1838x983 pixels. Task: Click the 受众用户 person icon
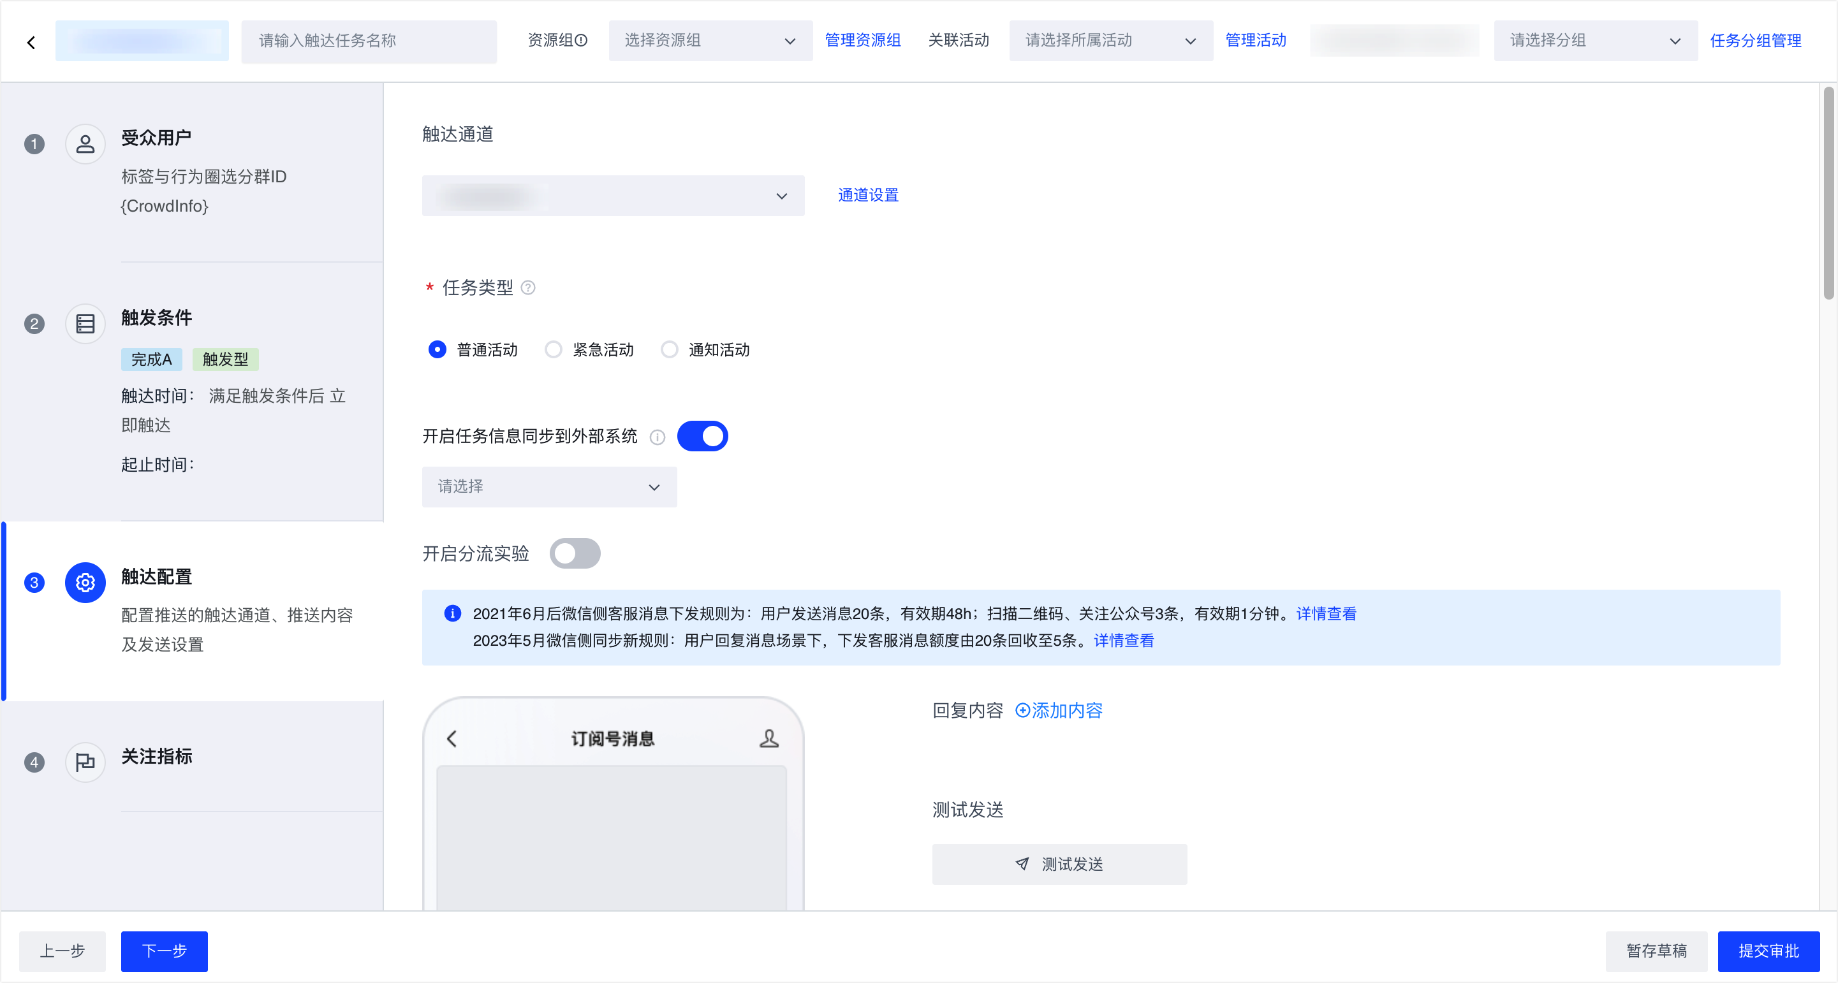click(85, 144)
